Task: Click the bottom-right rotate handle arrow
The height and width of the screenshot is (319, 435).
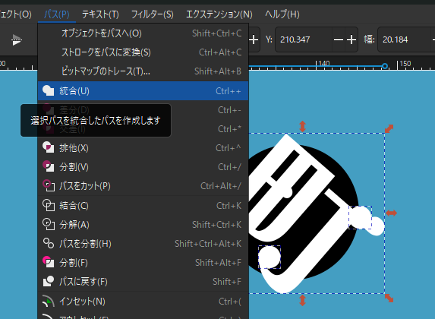Action: 389,298
